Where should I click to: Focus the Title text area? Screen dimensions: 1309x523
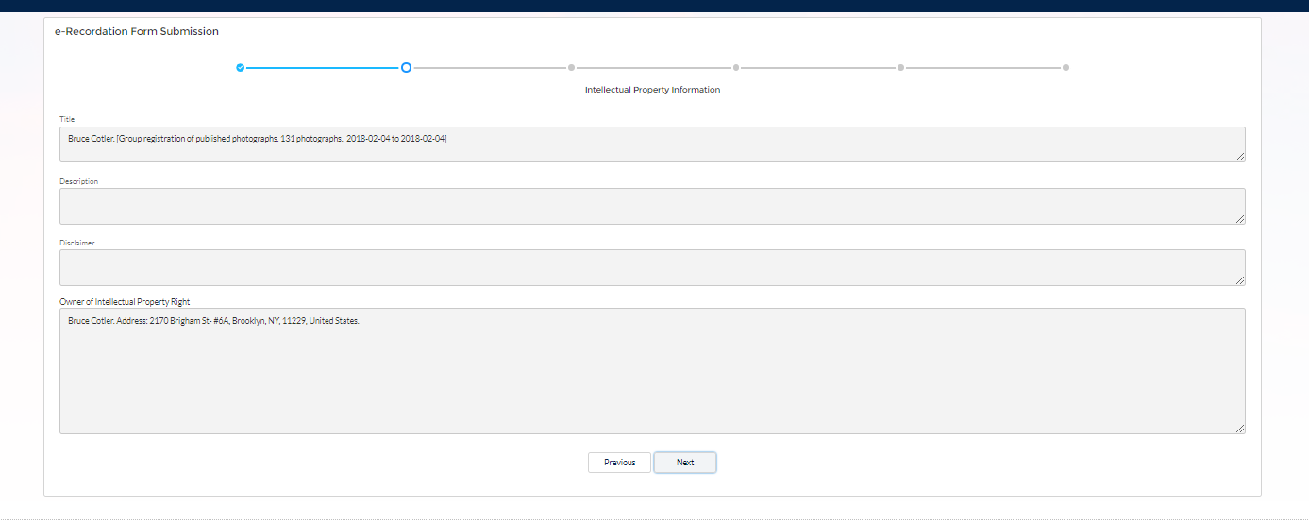pos(652,144)
